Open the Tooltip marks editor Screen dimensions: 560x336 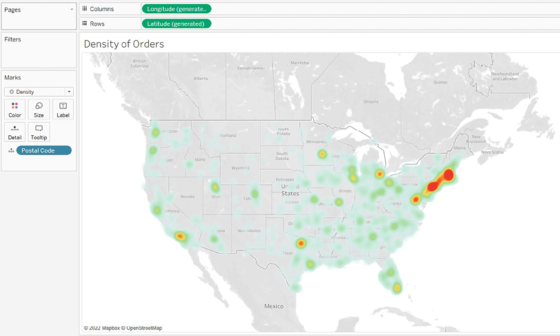click(39, 132)
